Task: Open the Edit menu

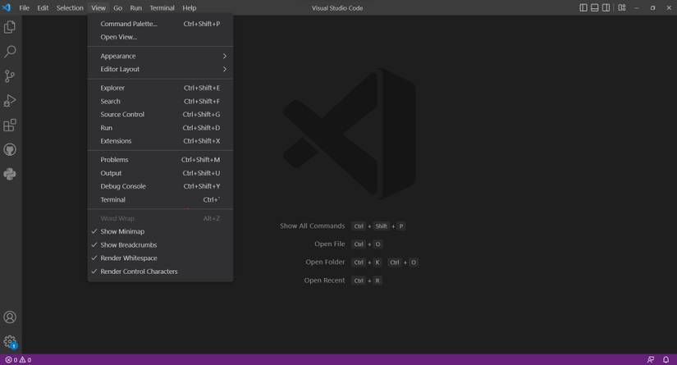Action: point(43,7)
